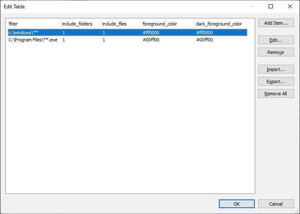
Task: Click the Export... button
Action: [276, 82]
